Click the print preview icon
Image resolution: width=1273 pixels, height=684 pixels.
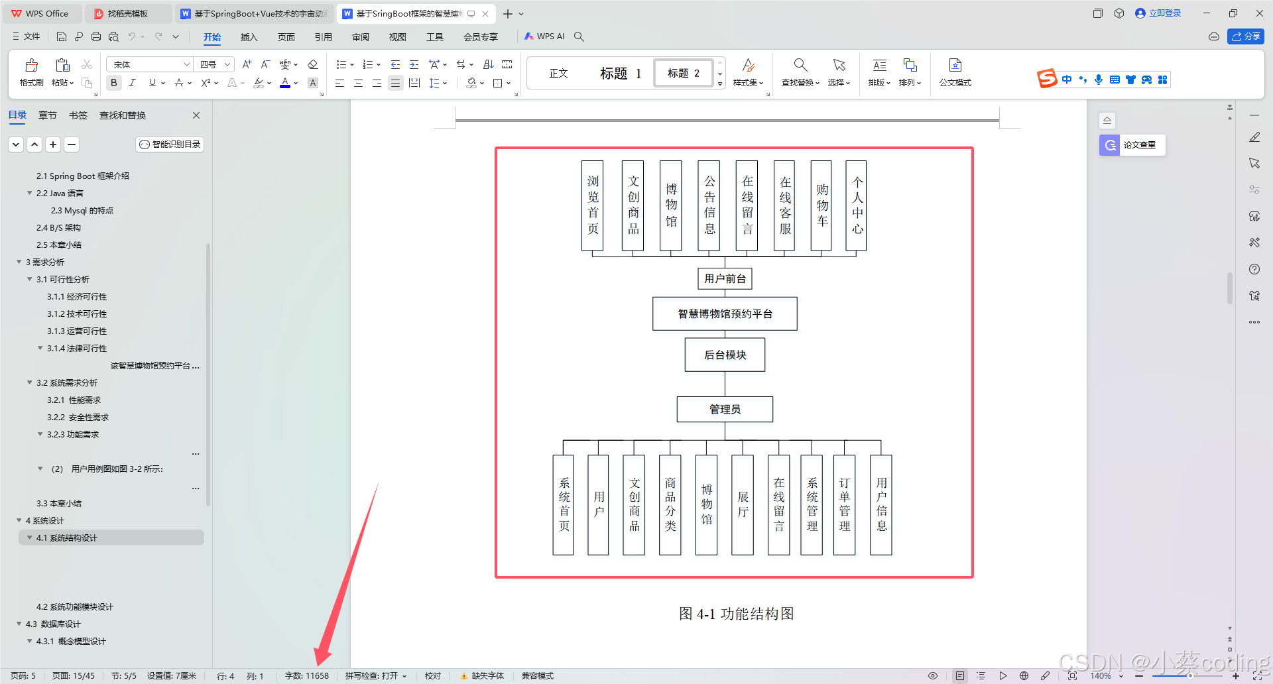pos(113,36)
